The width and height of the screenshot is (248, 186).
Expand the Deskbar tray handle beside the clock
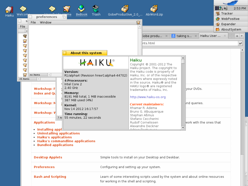coord(247,8)
